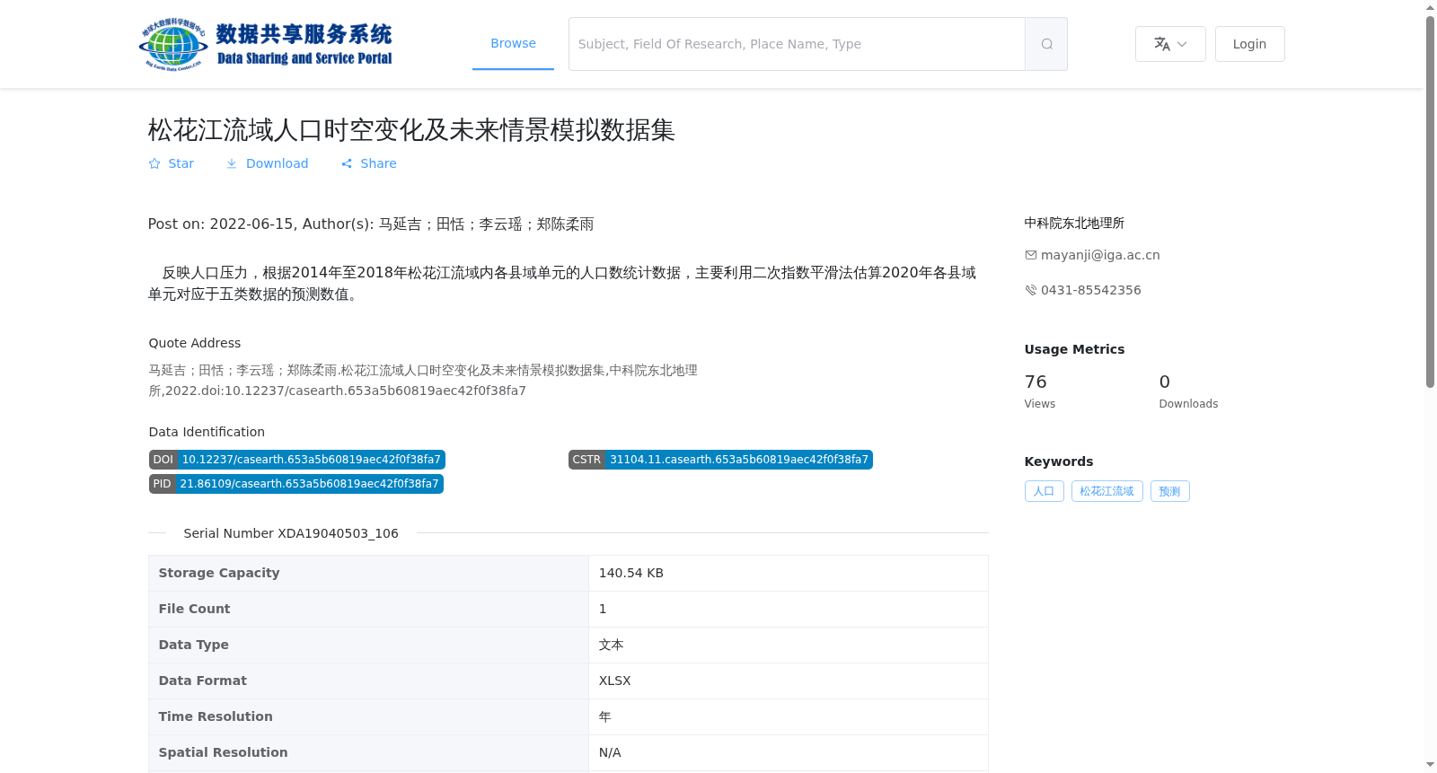The height and width of the screenshot is (773, 1437).
Task: Click the Star link text
Action: (181, 163)
